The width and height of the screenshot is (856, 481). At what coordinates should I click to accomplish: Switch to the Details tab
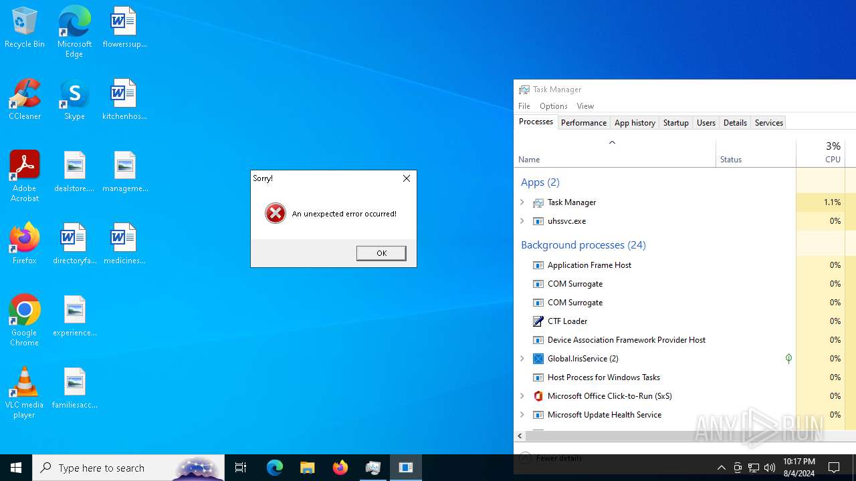(735, 123)
